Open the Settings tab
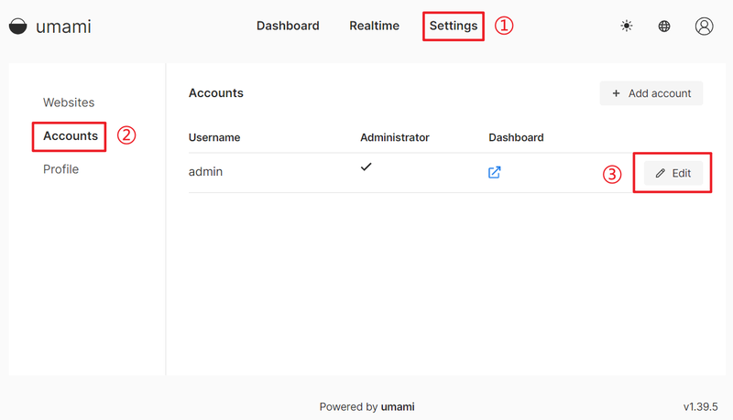The image size is (733, 420). tap(454, 26)
